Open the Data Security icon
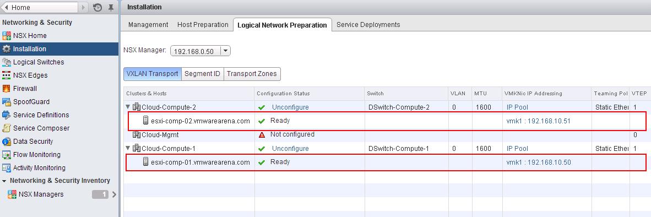 point(7,142)
